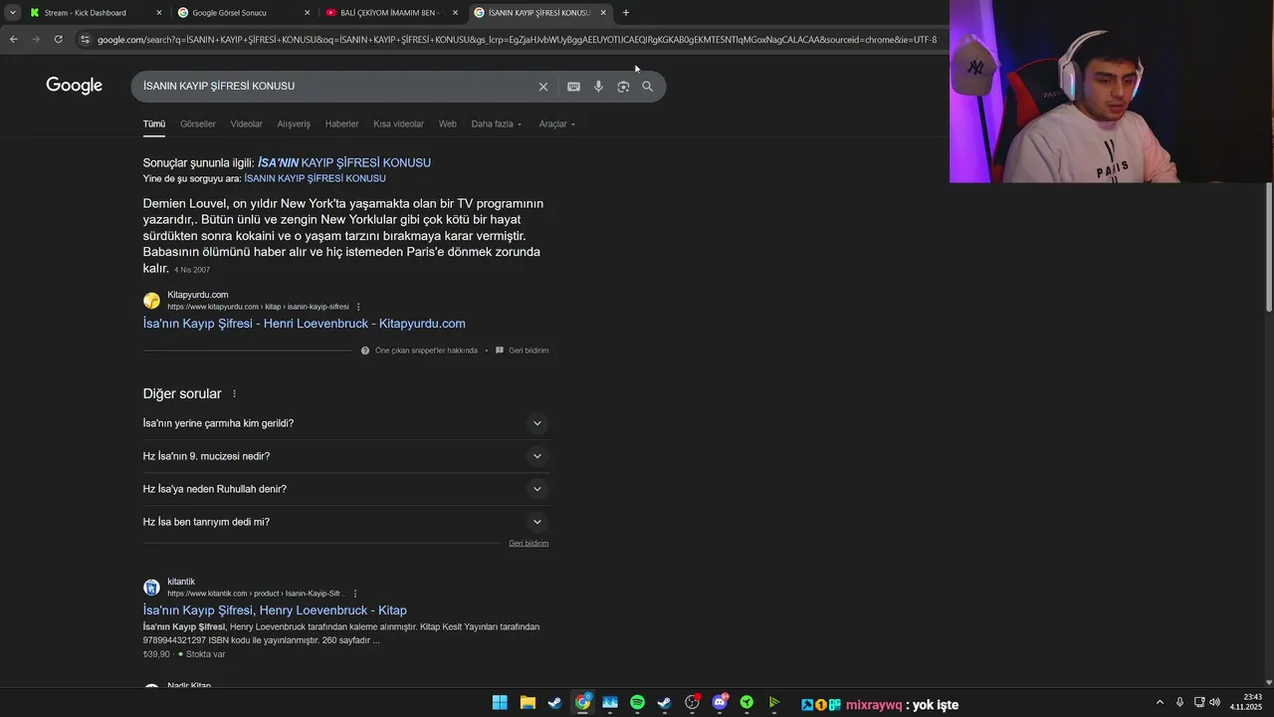Switch to the Haberler tab
The width and height of the screenshot is (1274, 717).
tap(341, 124)
